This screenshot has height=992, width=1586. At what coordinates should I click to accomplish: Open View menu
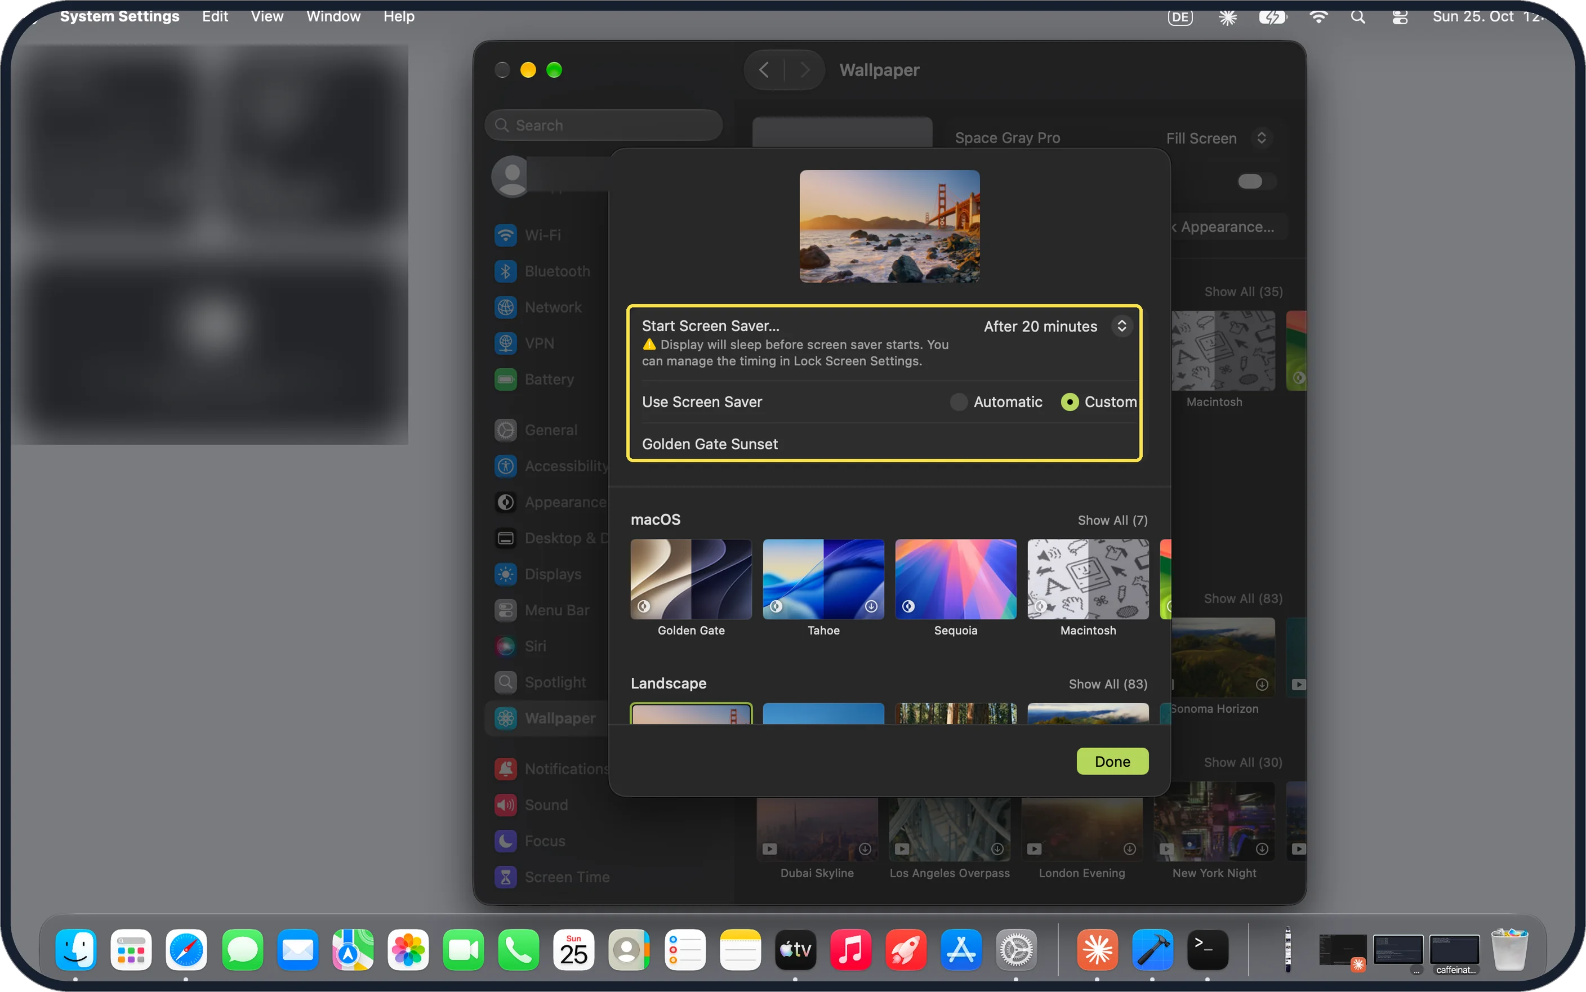(266, 16)
